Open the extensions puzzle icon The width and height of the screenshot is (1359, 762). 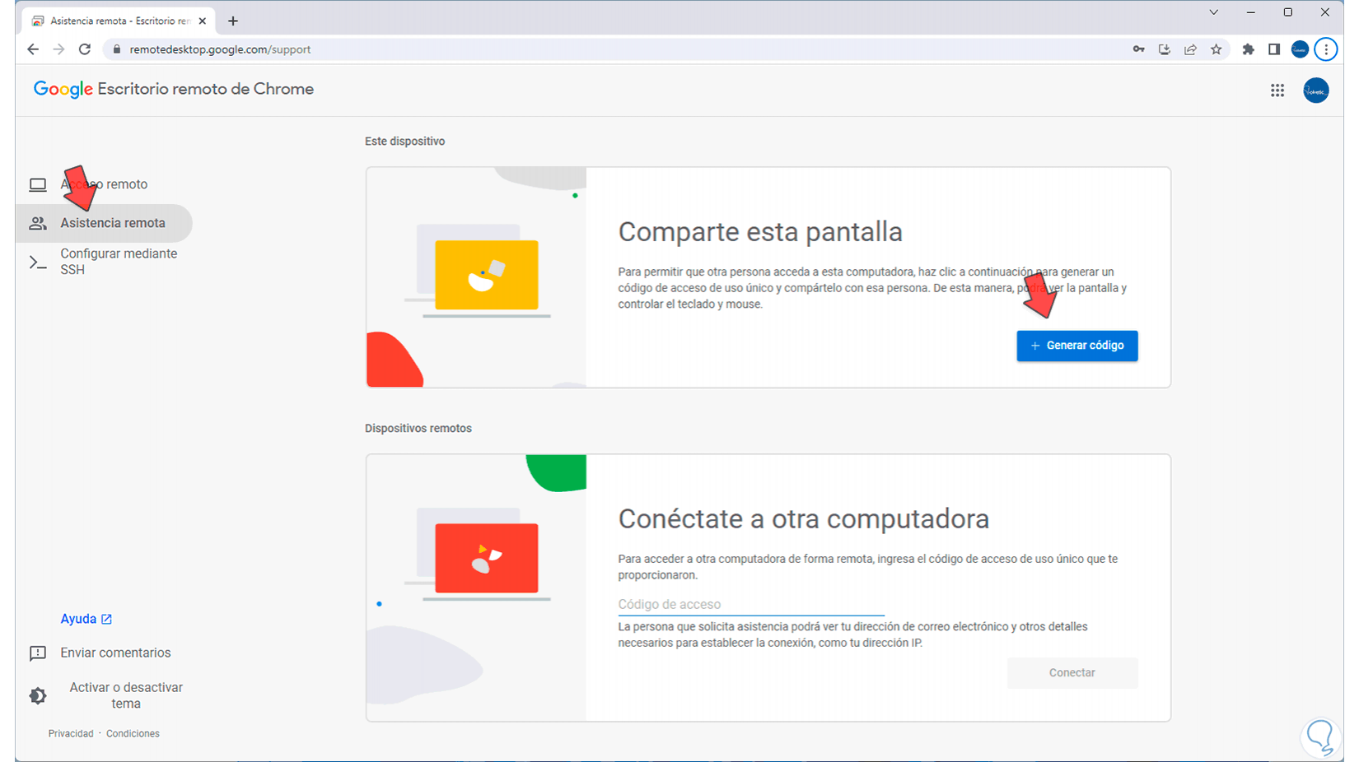coord(1249,49)
